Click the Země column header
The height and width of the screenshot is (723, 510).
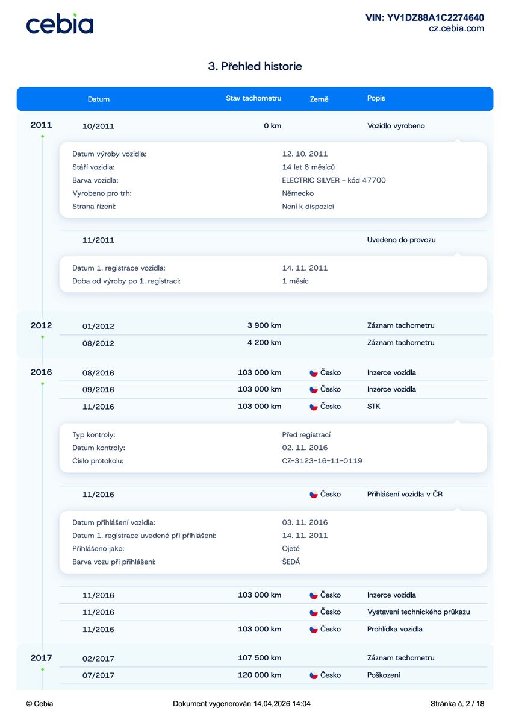pyautogui.click(x=319, y=99)
